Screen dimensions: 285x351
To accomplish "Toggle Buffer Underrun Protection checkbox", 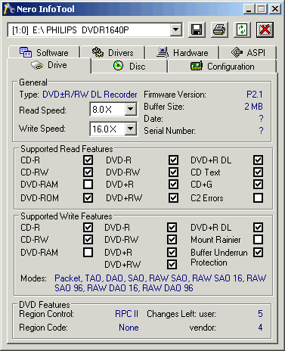I will pyautogui.click(x=258, y=252).
